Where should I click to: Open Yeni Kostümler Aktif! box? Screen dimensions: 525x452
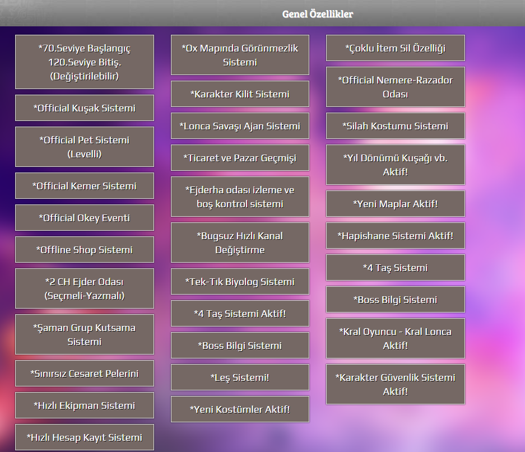pos(240,409)
